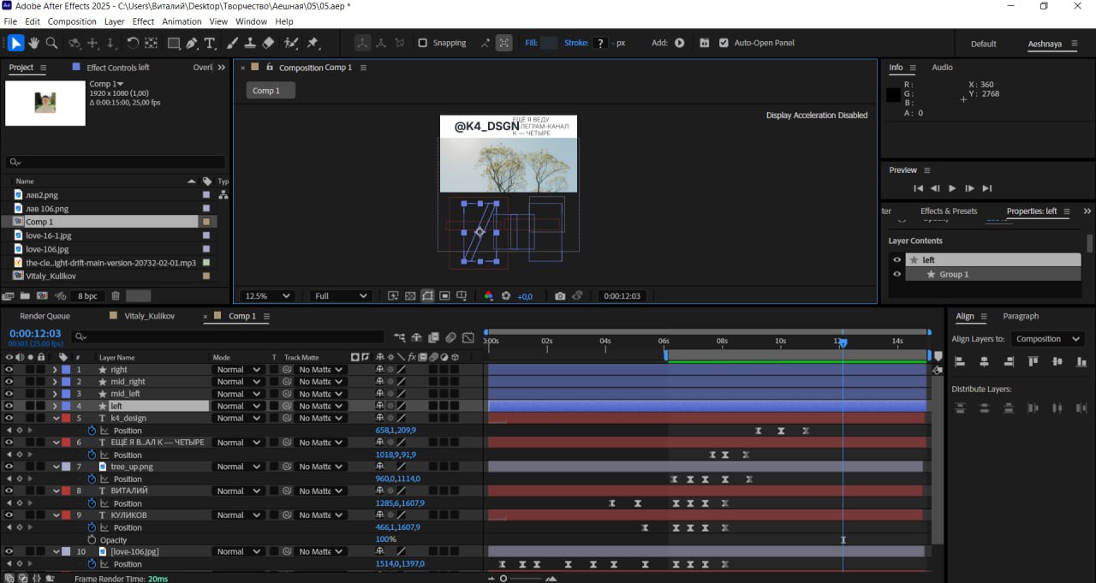Viewport: 1096px width, 583px height.
Task: Jump to first frame in Preview panel
Action: (918, 188)
